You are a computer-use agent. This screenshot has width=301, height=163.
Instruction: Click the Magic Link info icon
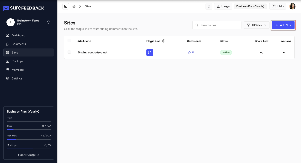click(164, 41)
